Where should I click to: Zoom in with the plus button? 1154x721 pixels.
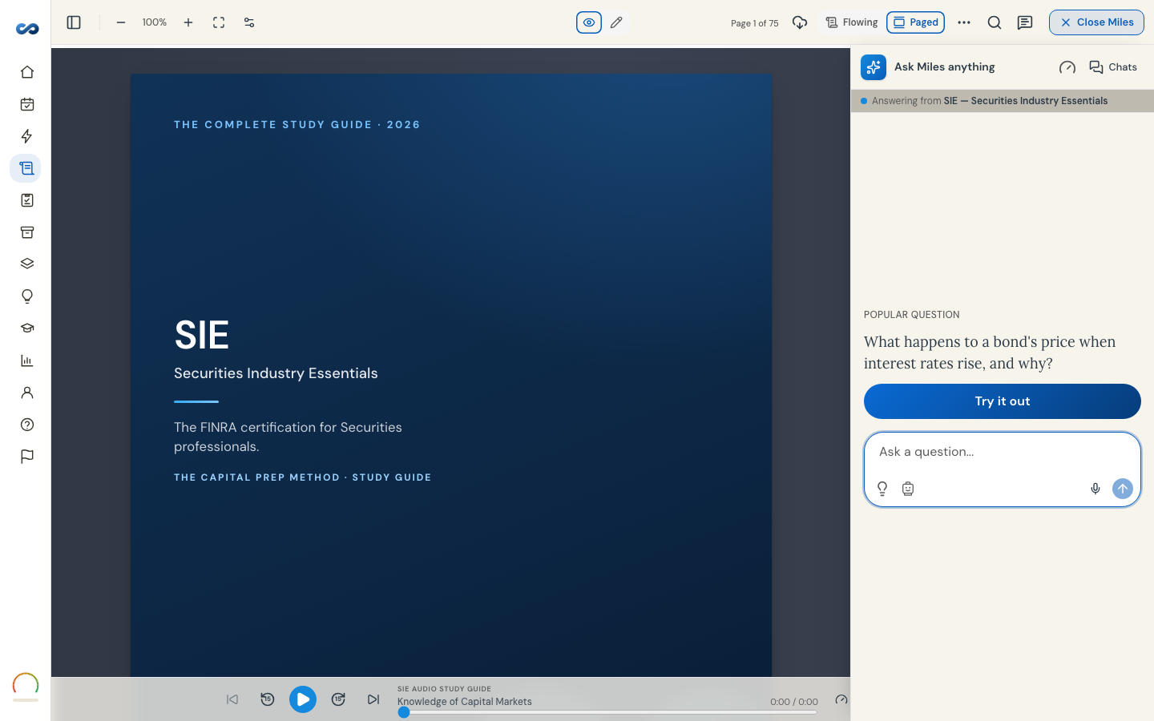188,22
